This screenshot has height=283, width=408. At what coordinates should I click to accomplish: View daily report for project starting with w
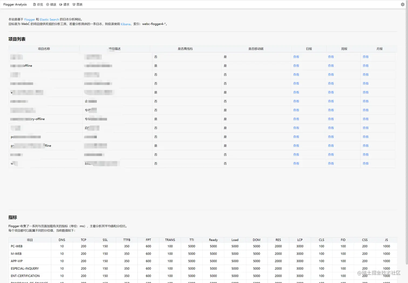click(x=296, y=164)
